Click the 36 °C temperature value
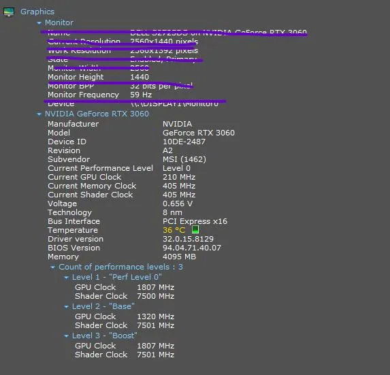The width and height of the screenshot is (390, 375). coord(174,230)
